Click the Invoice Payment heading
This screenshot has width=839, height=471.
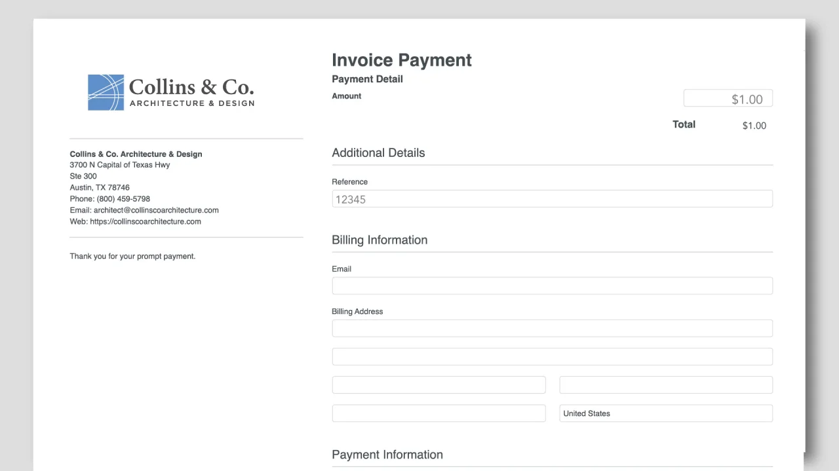click(402, 60)
